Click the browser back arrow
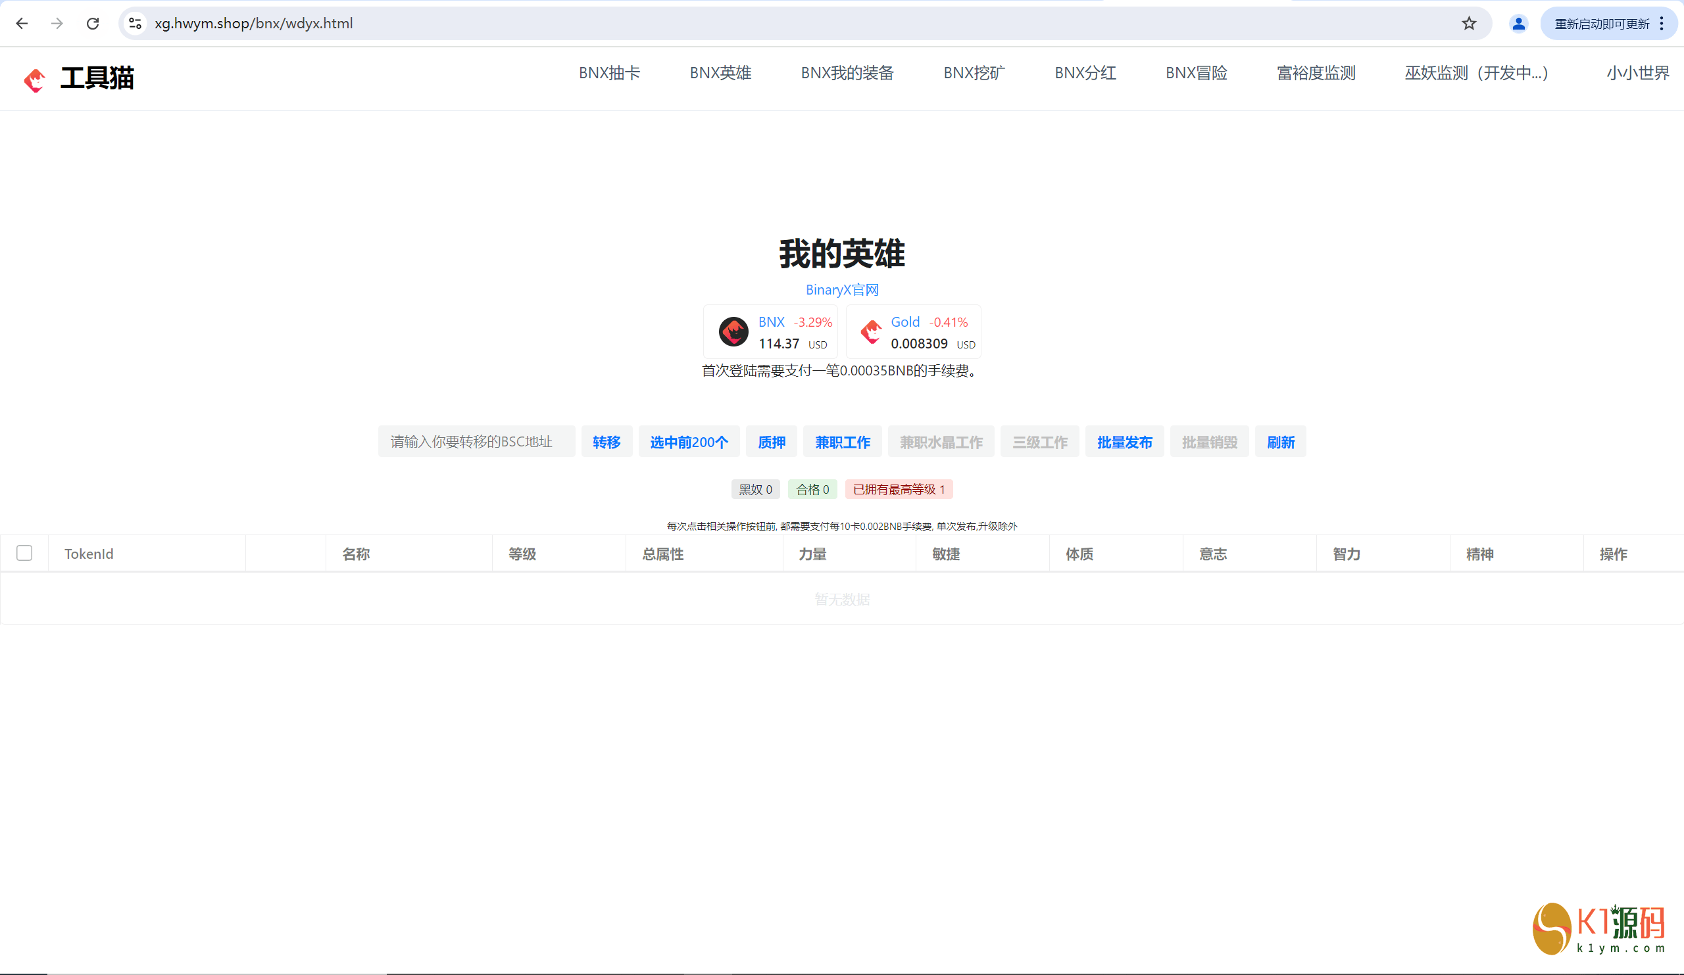This screenshot has height=975, width=1684. point(22,24)
